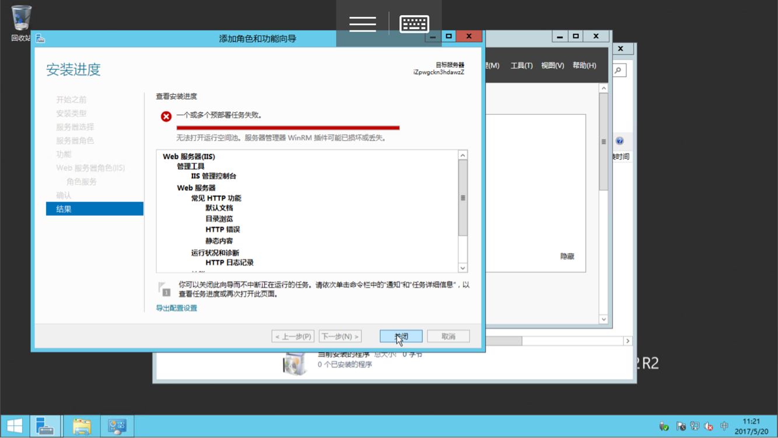Click the background window's horizontal scroll-right arrow
778x438 pixels.
tap(628, 341)
